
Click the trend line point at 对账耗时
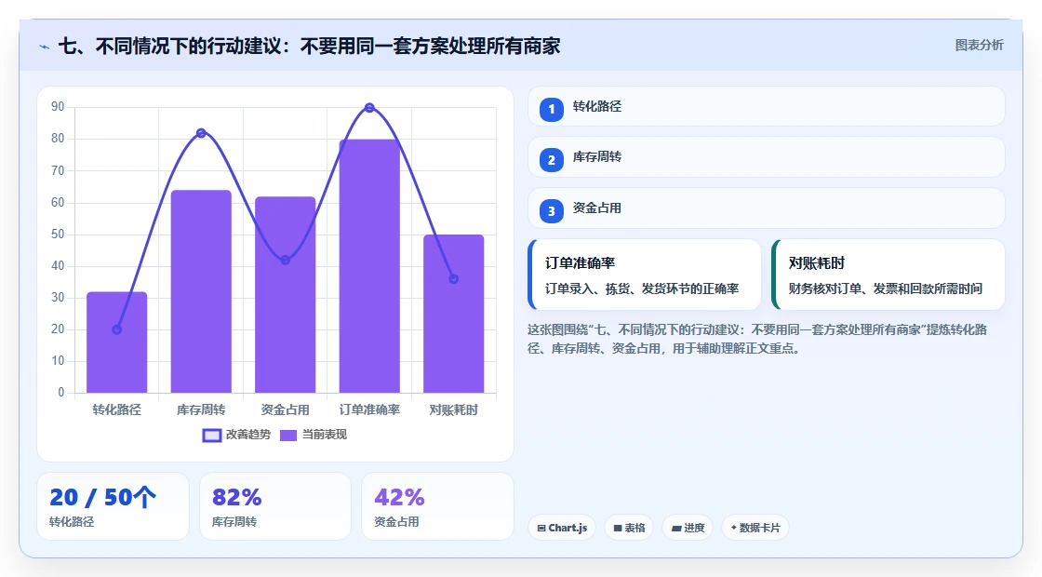[x=454, y=279]
